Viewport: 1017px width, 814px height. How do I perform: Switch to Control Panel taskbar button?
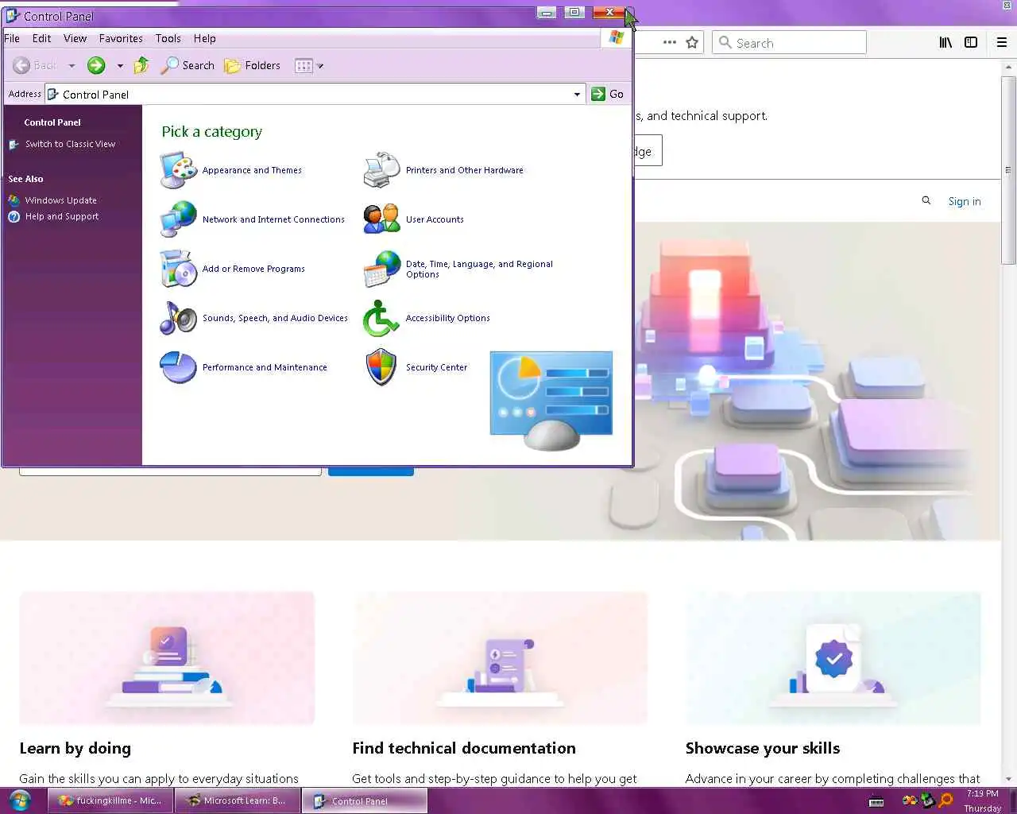pyautogui.click(x=365, y=800)
